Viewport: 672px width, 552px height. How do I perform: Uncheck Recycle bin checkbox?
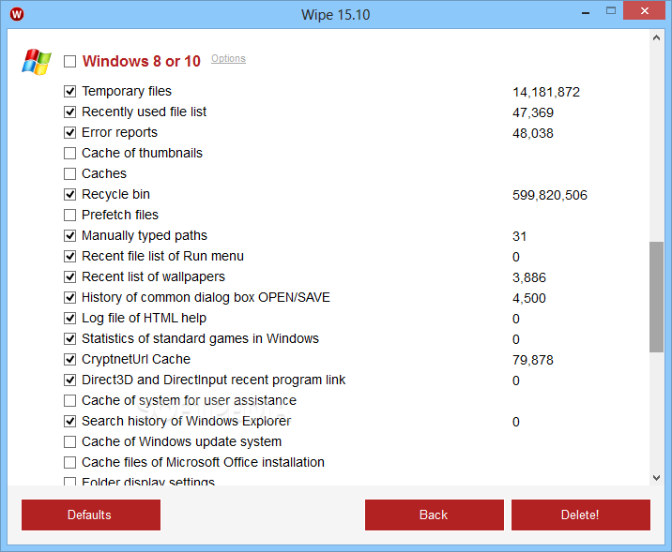(x=69, y=194)
